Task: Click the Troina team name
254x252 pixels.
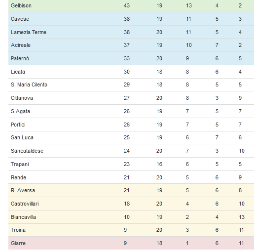Action: coord(18,230)
